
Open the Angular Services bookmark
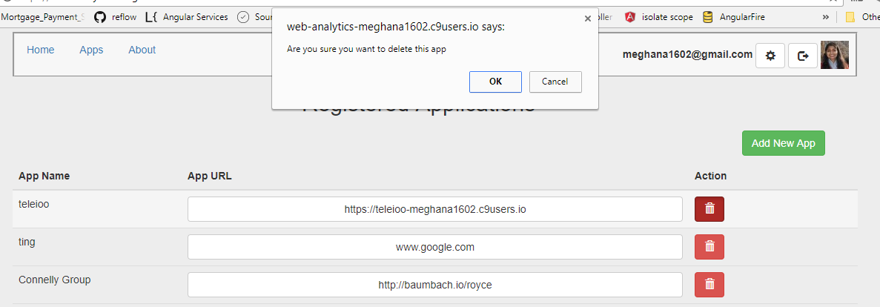click(187, 17)
